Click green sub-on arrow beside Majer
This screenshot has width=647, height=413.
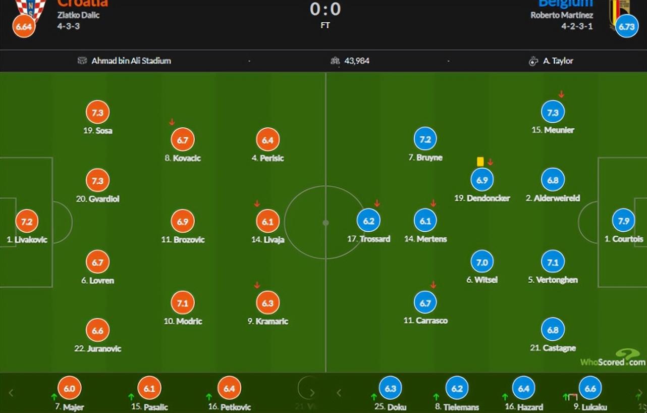(x=54, y=397)
